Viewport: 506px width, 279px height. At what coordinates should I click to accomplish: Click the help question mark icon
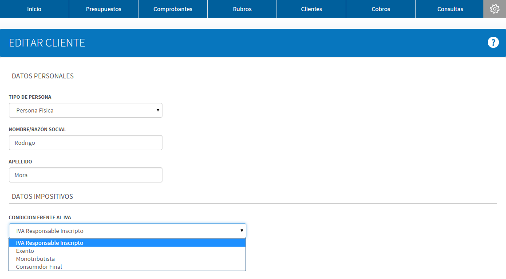(493, 43)
